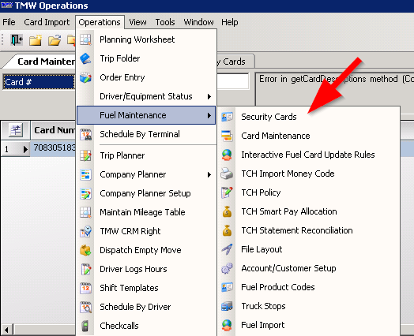This screenshot has height=336, width=414.
Task: Click the grid options button above row 1
Action: 16,130
